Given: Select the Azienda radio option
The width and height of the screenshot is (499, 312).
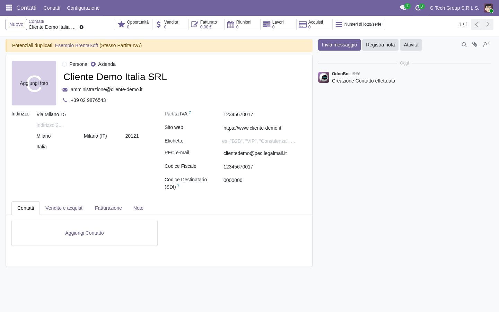Looking at the screenshot, I should (93, 64).
